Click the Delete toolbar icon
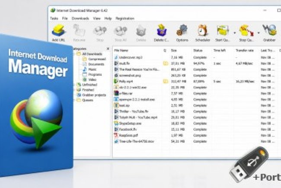The height and width of the screenshot is (188, 281). (x=141, y=33)
